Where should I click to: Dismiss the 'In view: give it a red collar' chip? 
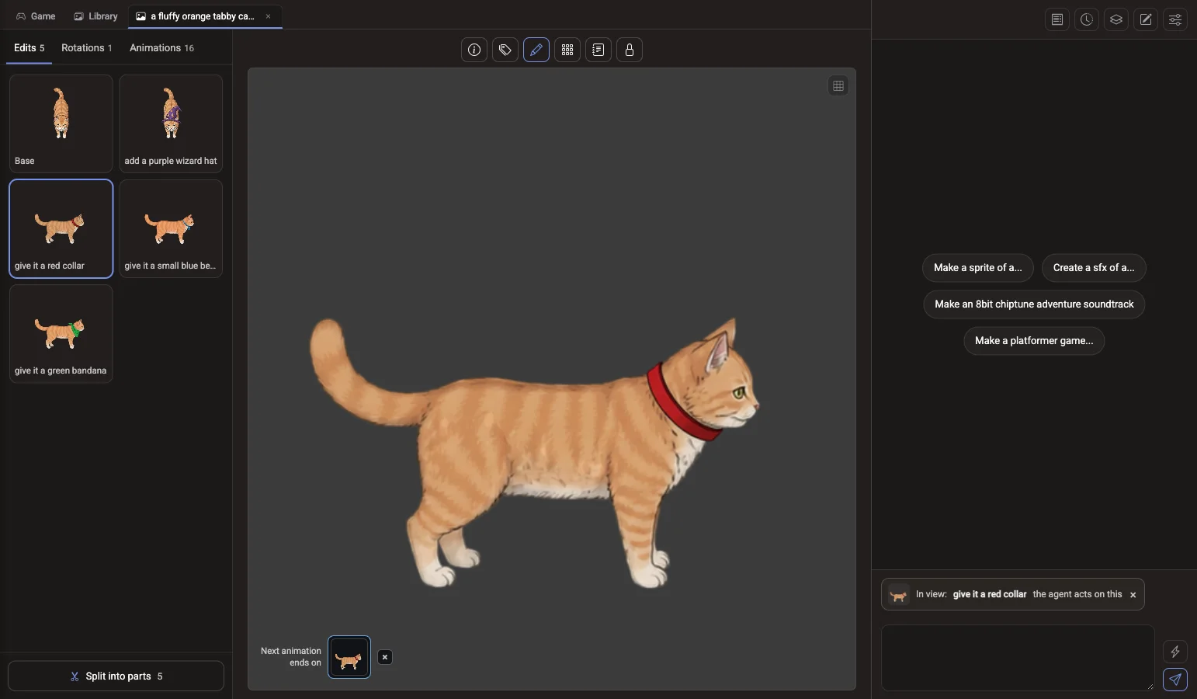click(x=1133, y=595)
